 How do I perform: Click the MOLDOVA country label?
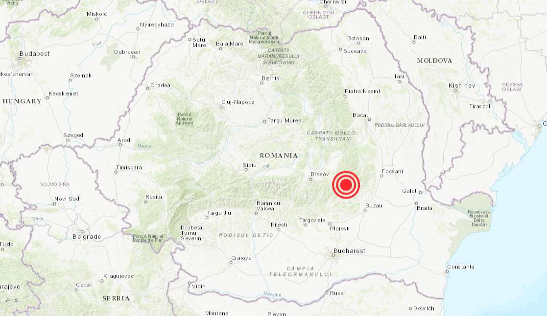click(x=435, y=61)
